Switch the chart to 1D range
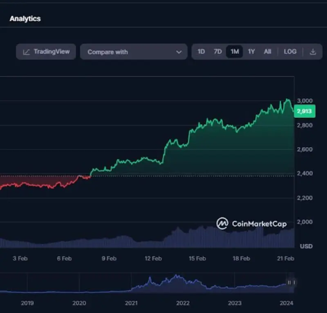Viewport: 327px width, 313px height. (x=201, y=52)
